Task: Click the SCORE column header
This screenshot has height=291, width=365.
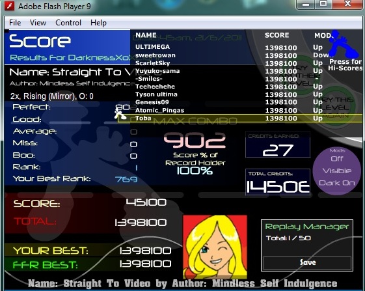Action: pyautogui.click(x=277, y=35)
